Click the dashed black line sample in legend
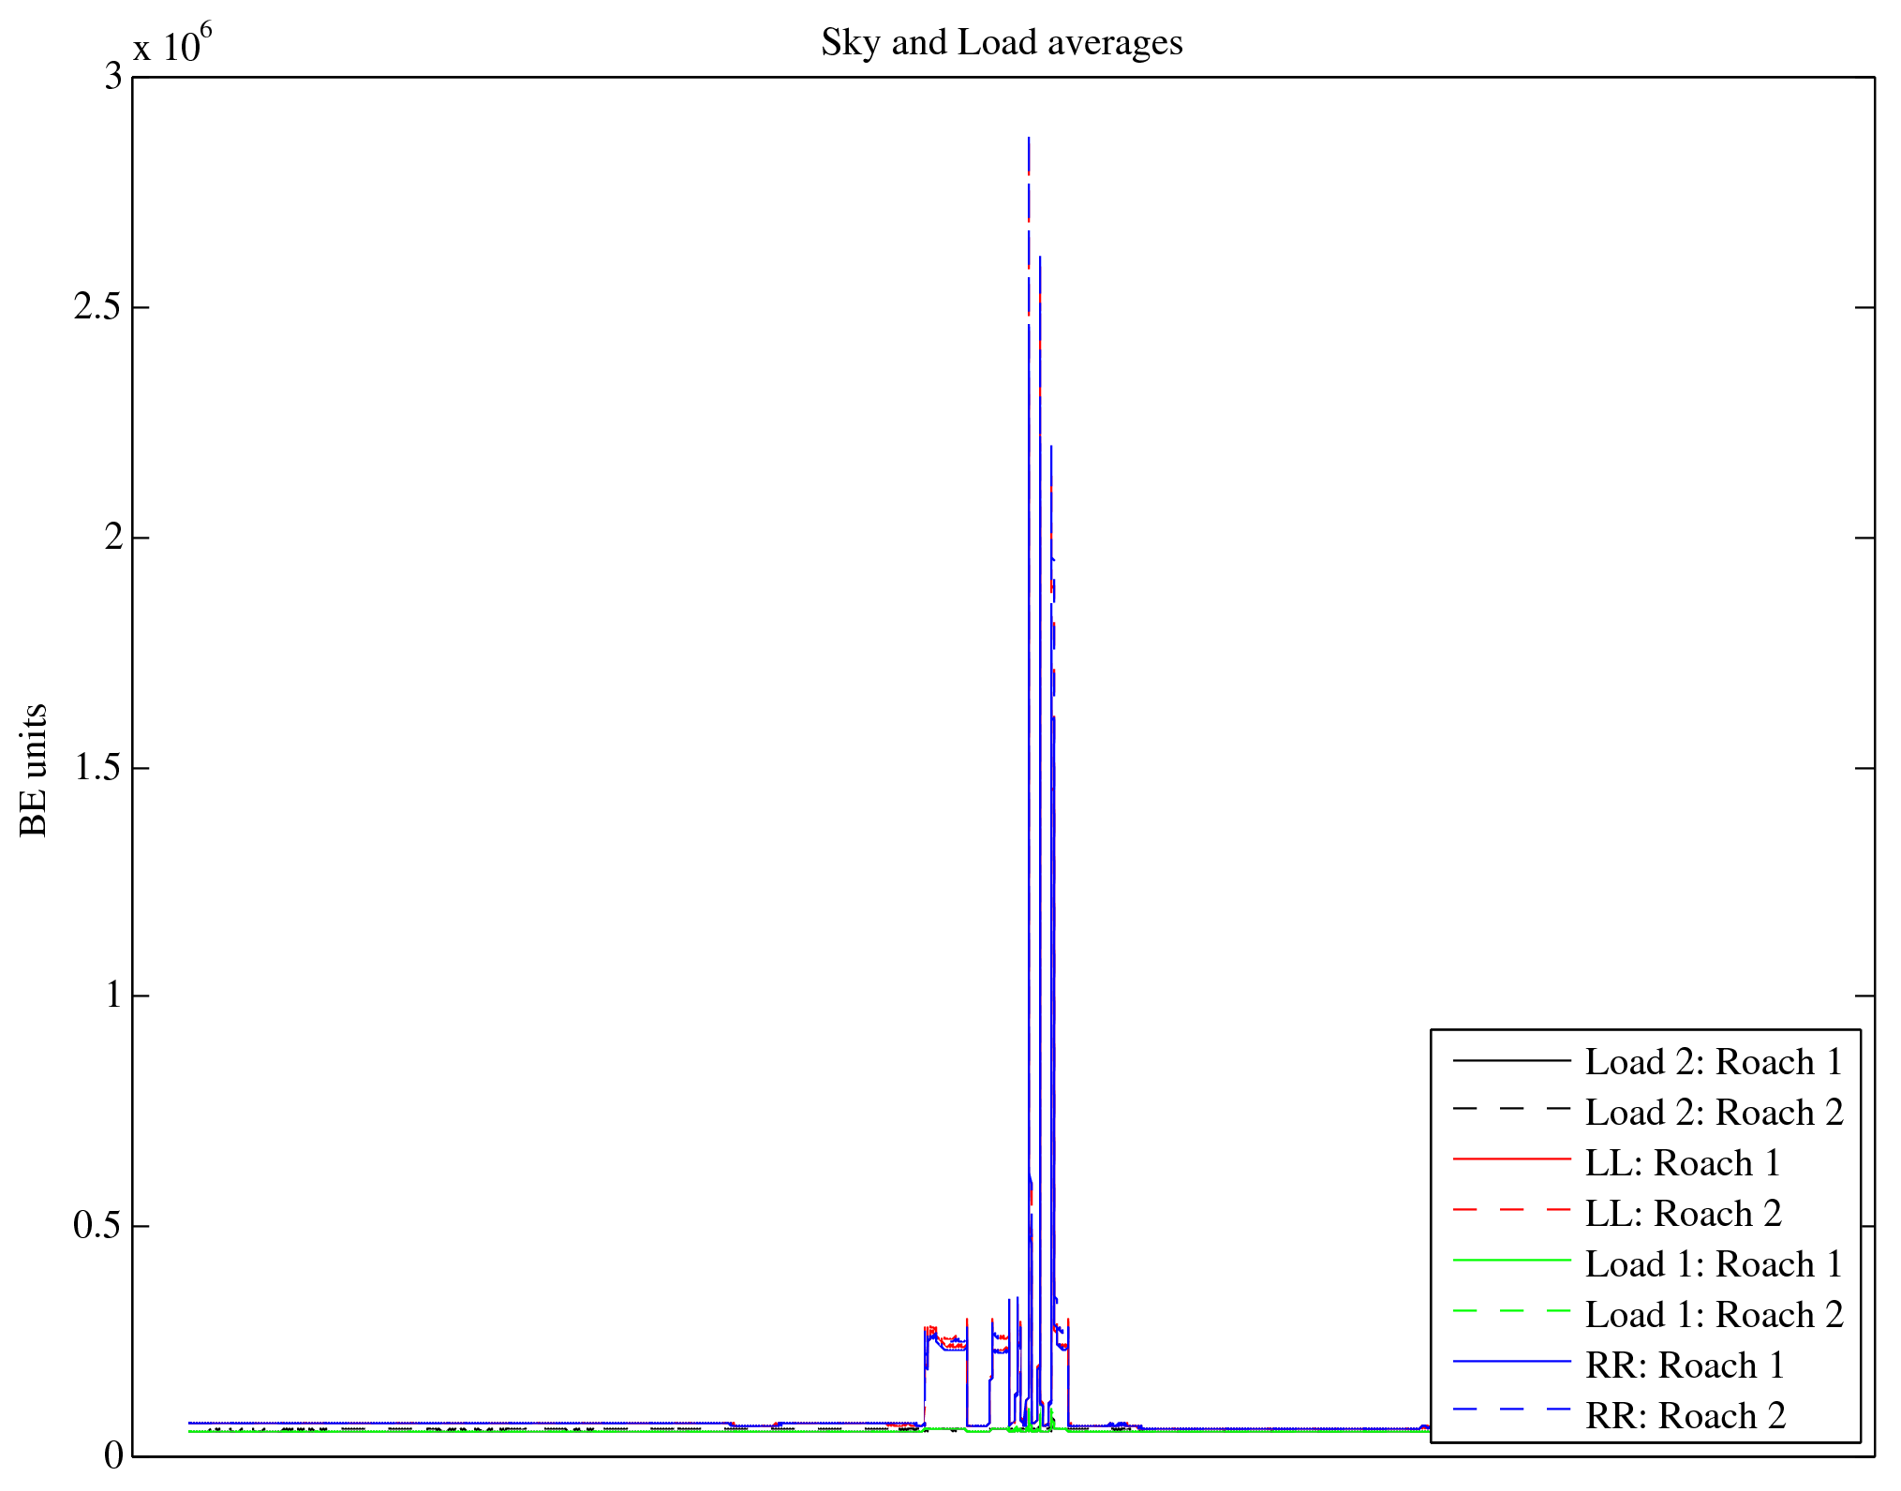The height and width of the screenshot is (1491, 1901). coord(1511,1109)
